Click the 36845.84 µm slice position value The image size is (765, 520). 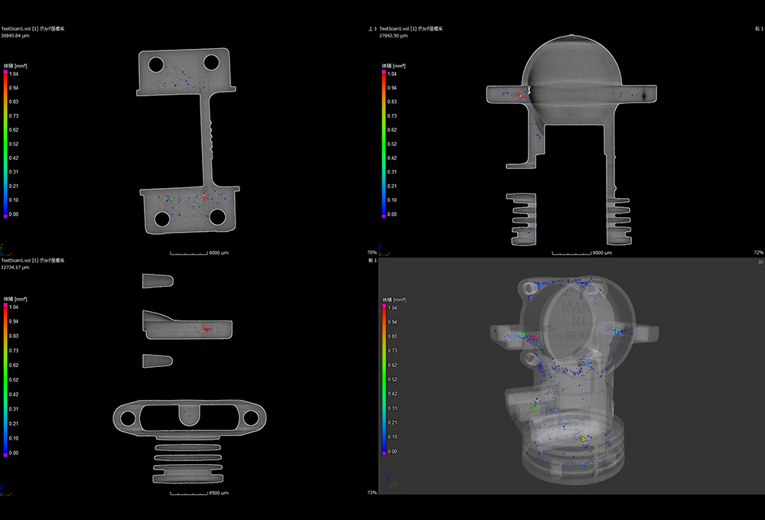pos(15,36)
